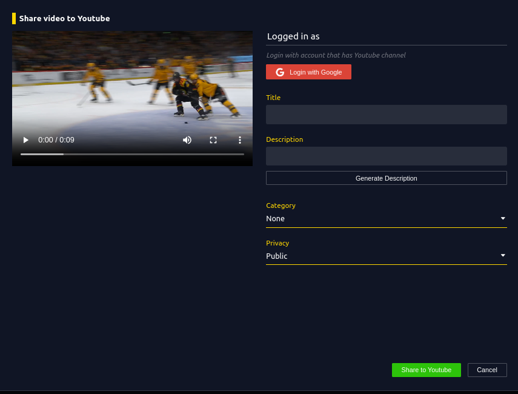Select the Logged in as section heading
The height and width of the screenshot is (394, 518).
tap(293, 36)
